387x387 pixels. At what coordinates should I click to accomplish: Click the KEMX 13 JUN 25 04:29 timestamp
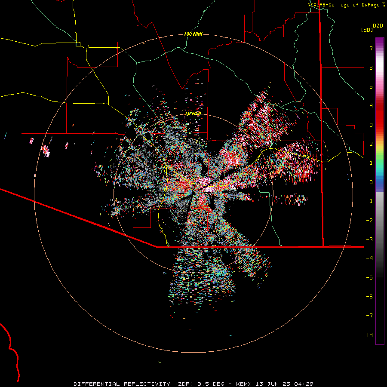(x=275, y=384)
